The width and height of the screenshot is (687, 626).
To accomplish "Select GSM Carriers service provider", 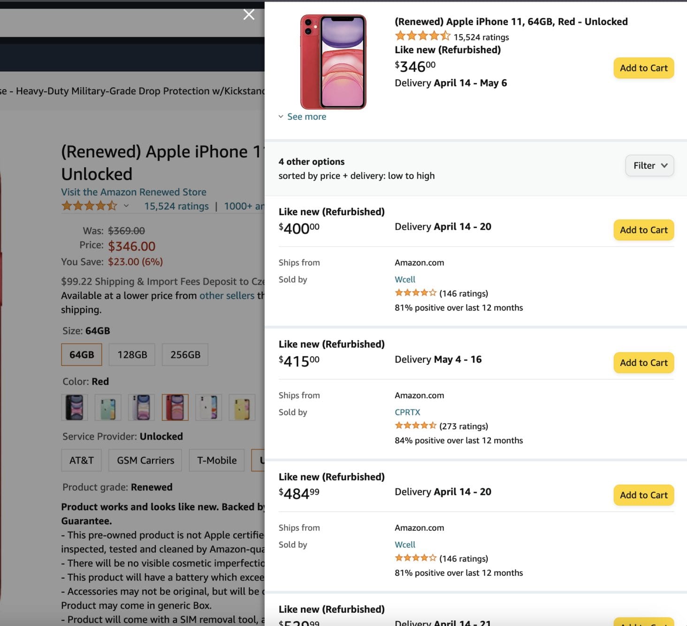I will (x=145, y=460).
